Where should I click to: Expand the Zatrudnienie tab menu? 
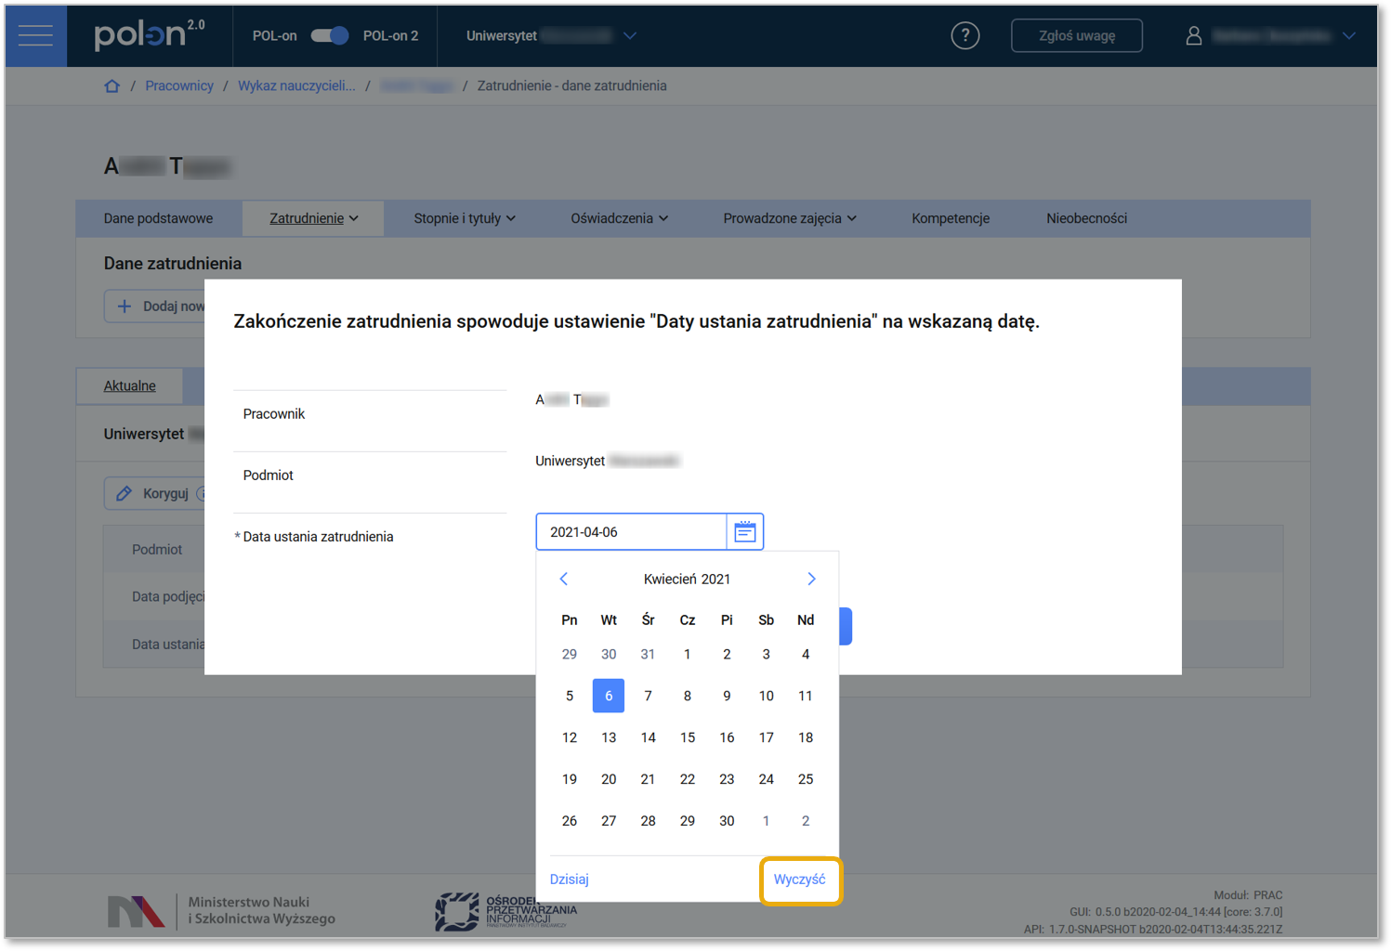click(x=314, y=218)
